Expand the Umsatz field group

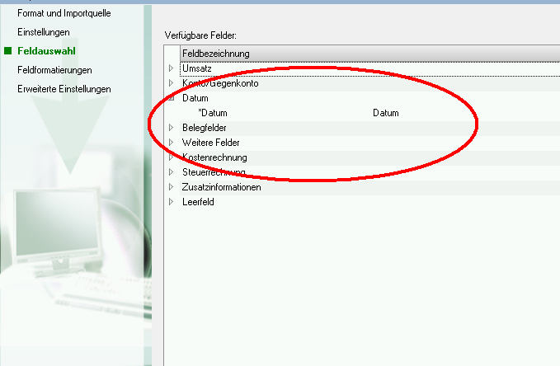click(x=171, y=68)
